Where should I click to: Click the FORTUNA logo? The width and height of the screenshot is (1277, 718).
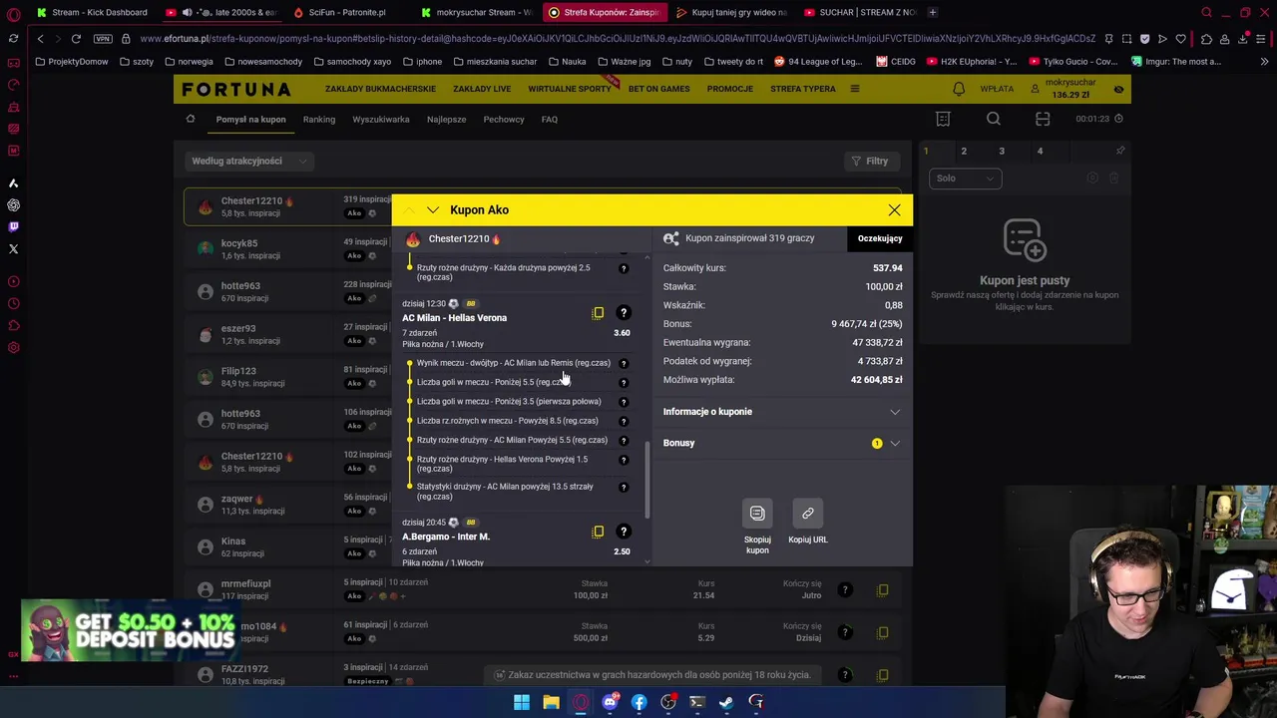click(236, 89)
